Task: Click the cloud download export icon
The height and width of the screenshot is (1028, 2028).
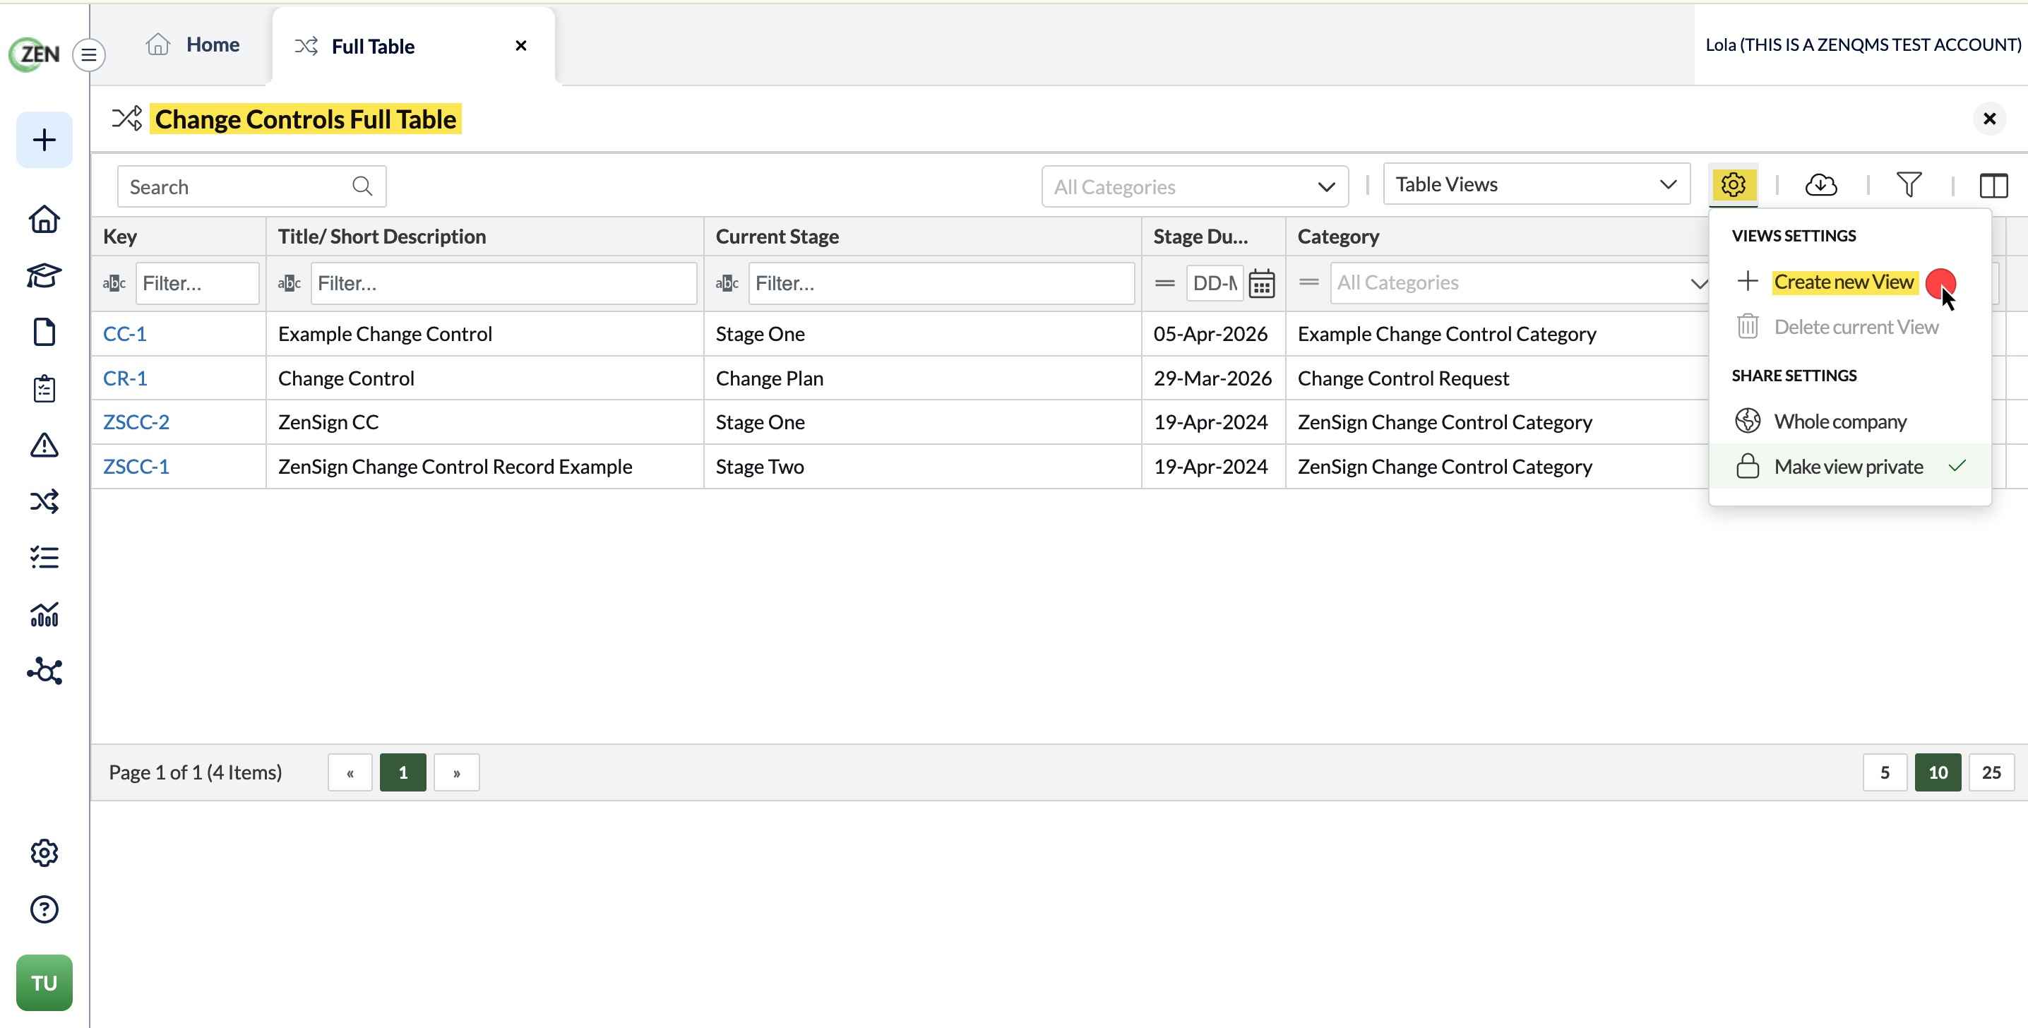Action: (x=1821, y=185)
